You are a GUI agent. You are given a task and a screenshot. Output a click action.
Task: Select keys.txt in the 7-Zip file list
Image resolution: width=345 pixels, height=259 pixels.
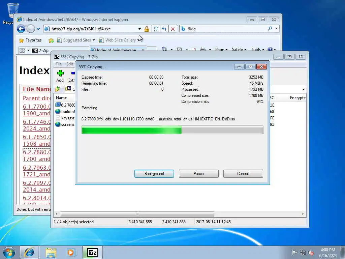65,118
